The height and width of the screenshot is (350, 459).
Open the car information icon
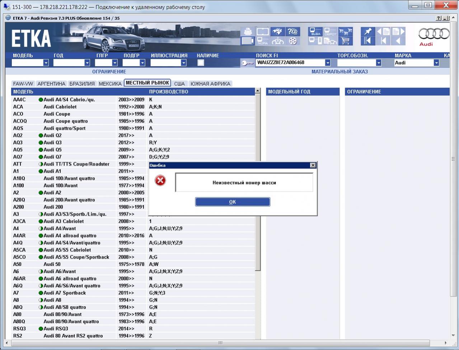(277, 41)
